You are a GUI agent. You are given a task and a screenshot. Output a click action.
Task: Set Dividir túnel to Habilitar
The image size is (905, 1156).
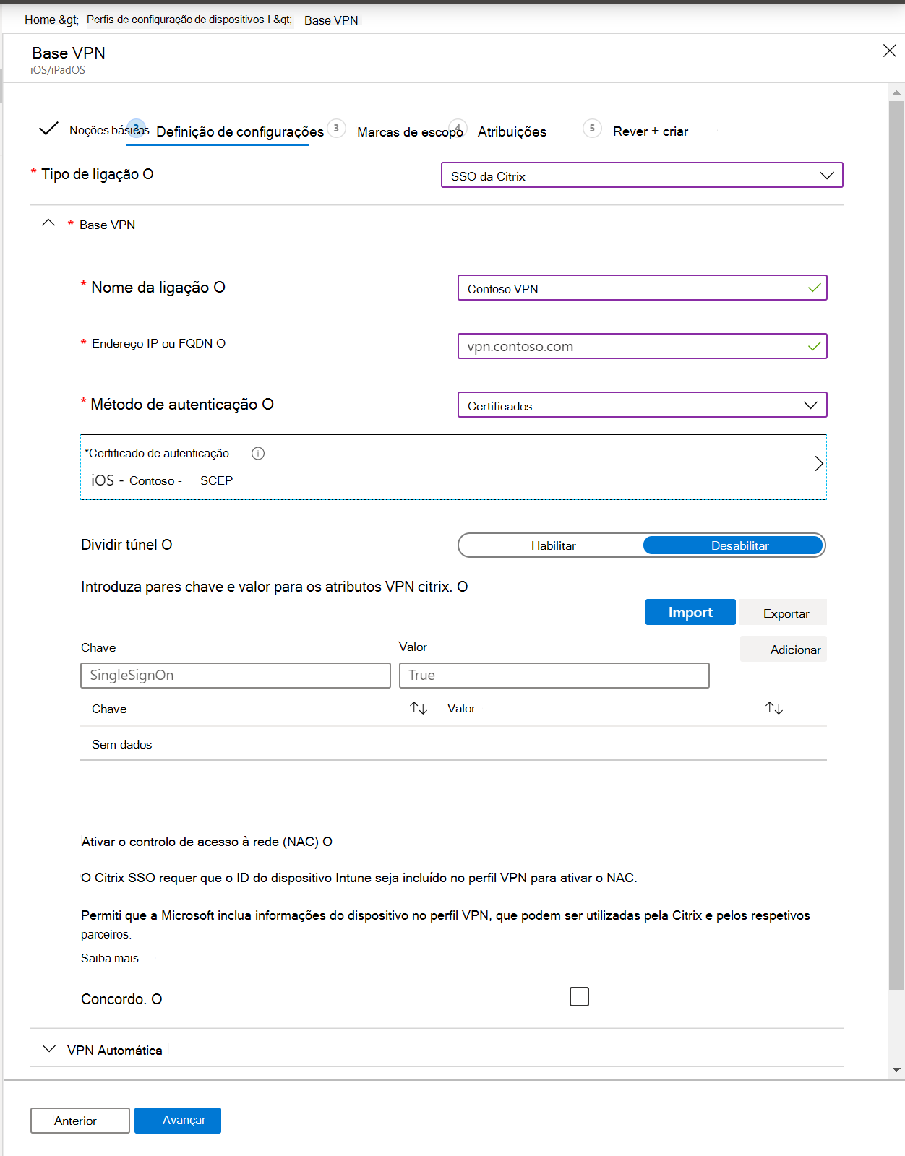coord(553,545)
